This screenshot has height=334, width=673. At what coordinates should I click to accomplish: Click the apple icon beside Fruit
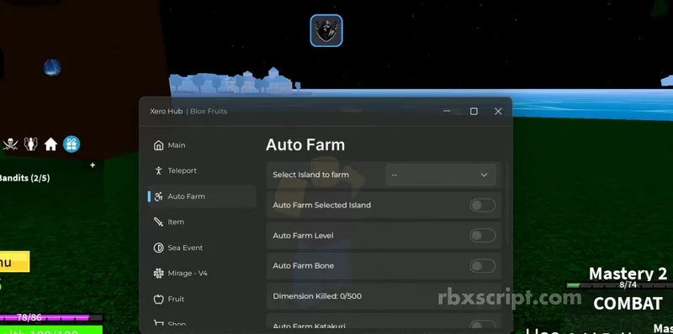pyautogui.click(x=158, y=299)
